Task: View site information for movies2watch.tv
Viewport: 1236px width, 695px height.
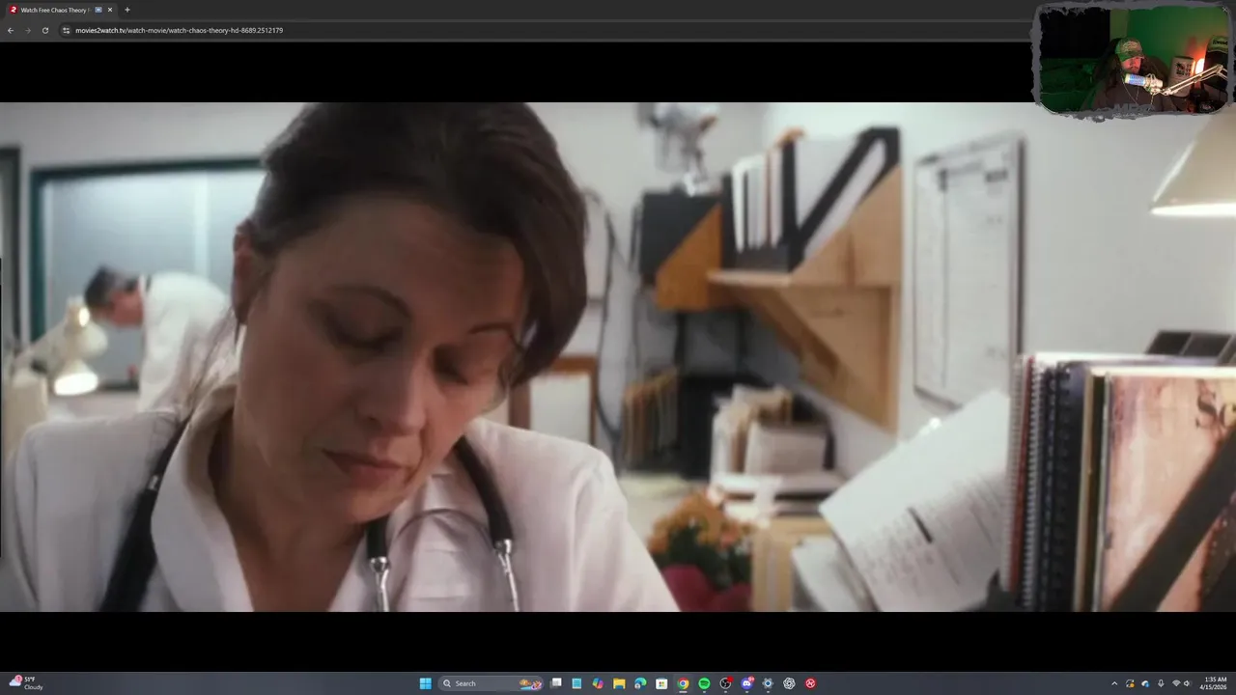Action: pyautogui.click(x=66, y=30)
